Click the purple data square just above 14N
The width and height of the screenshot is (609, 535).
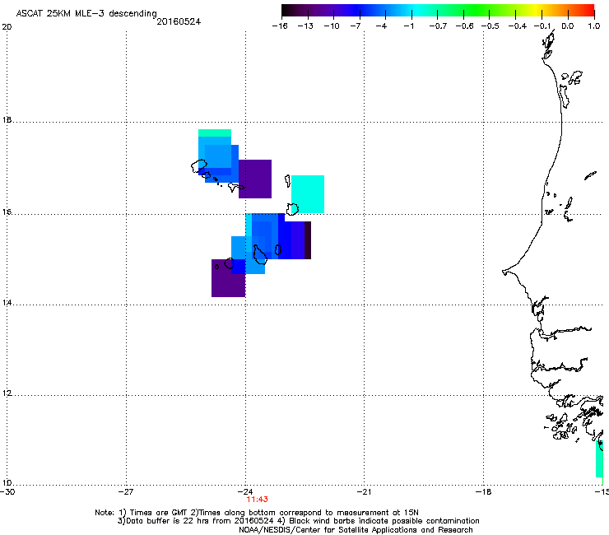(229, 278)
